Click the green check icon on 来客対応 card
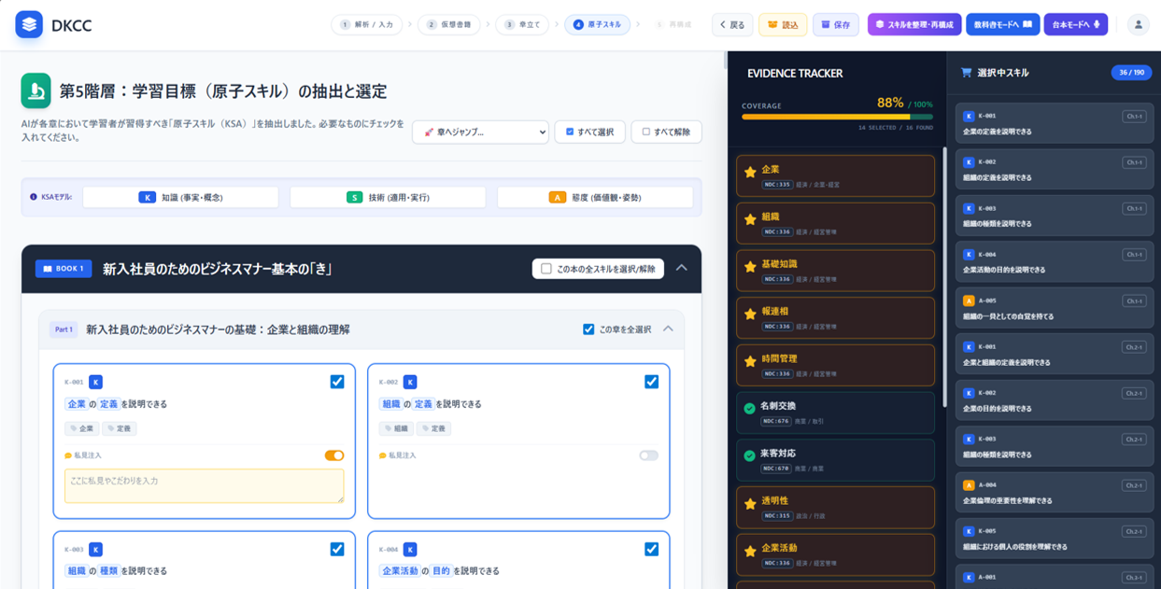Viewport: 1161px width, 589px height. click(x=749, y=456)
